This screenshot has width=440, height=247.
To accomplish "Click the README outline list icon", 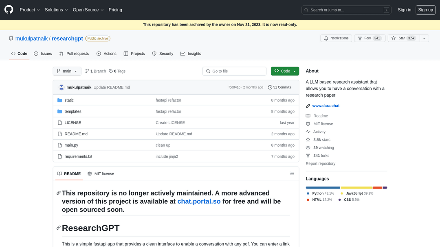I will click(292, 173).
